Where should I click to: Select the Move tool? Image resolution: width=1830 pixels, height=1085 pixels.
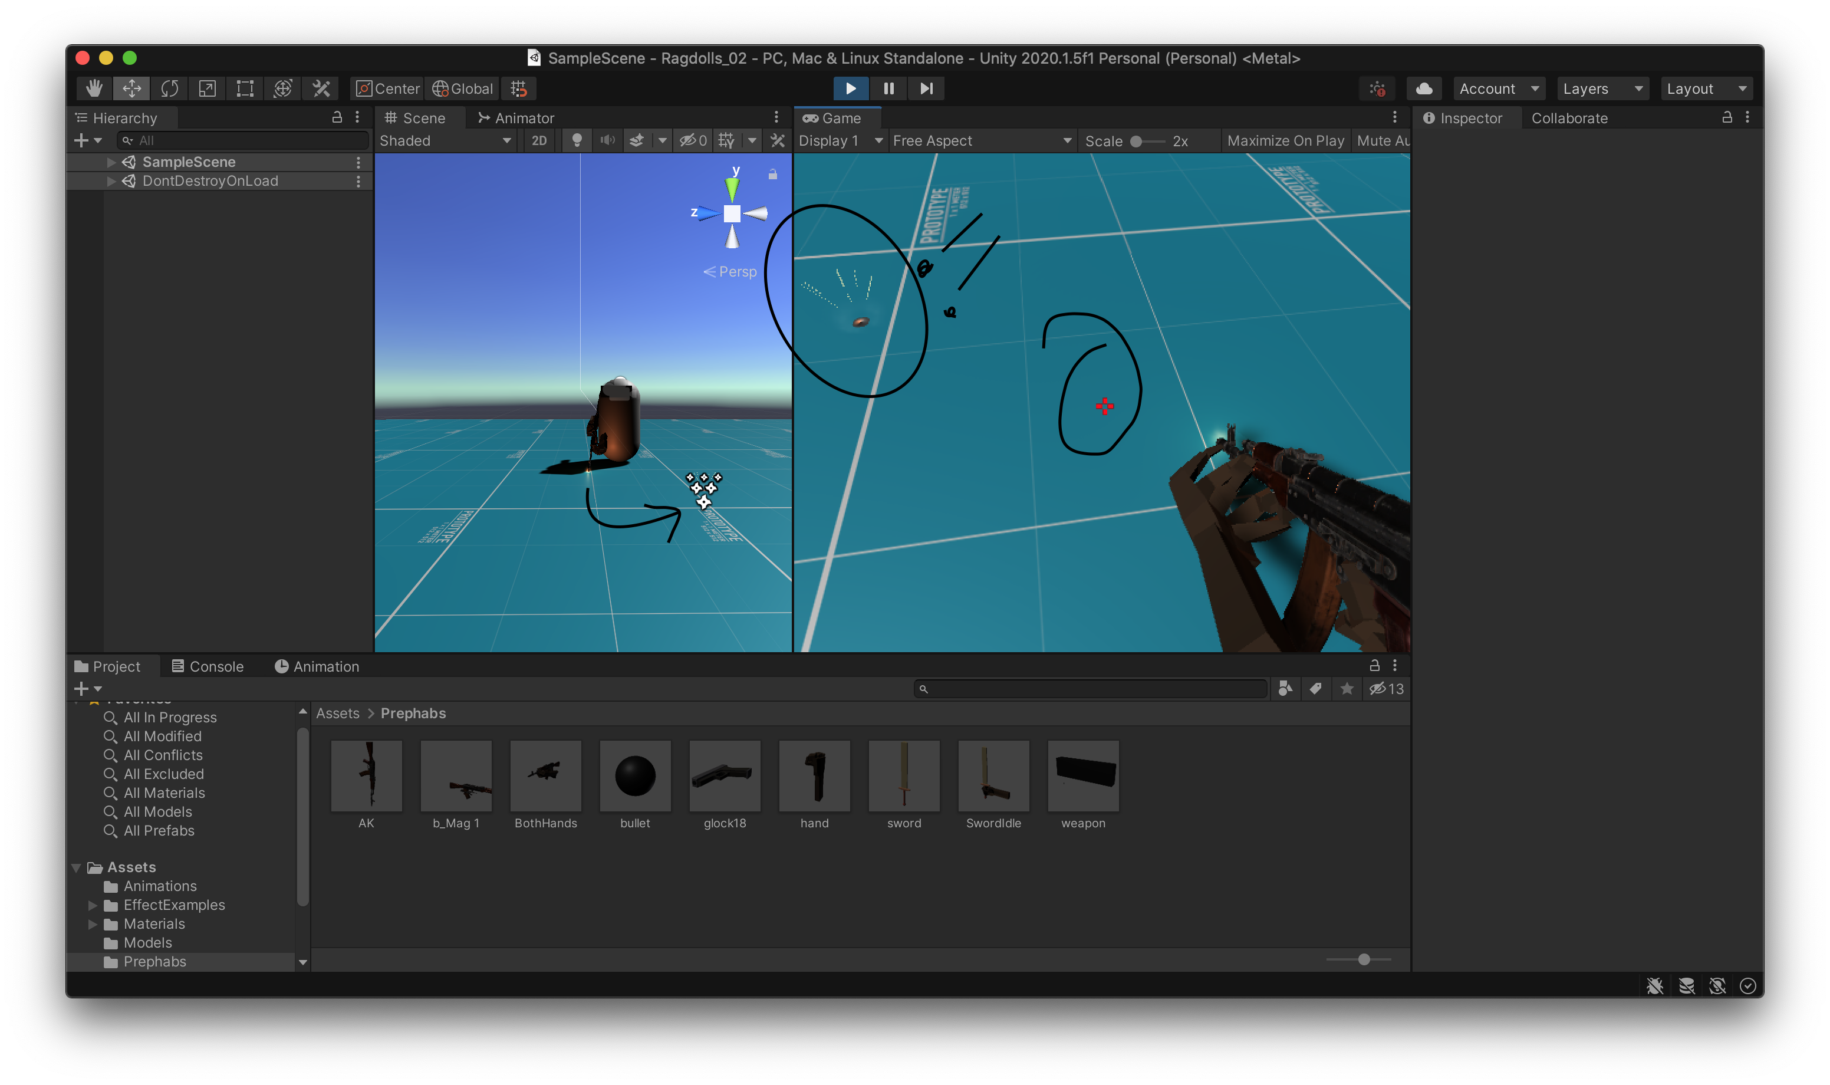pos(131,88)
